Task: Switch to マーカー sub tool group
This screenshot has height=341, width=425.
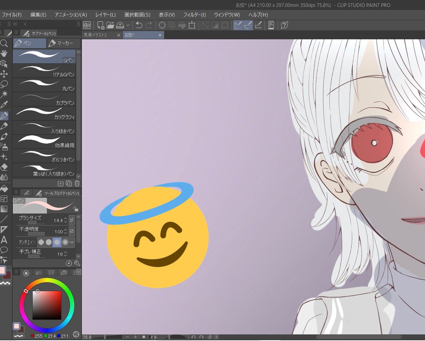Action: [63, 43]
